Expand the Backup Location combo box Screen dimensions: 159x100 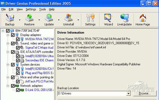click(128, 93)
